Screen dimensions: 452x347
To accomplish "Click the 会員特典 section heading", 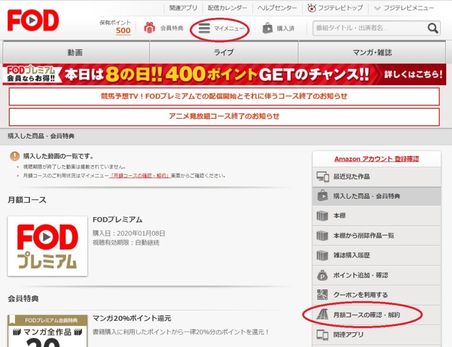I will pyautogui.click(x=23, y=298).
